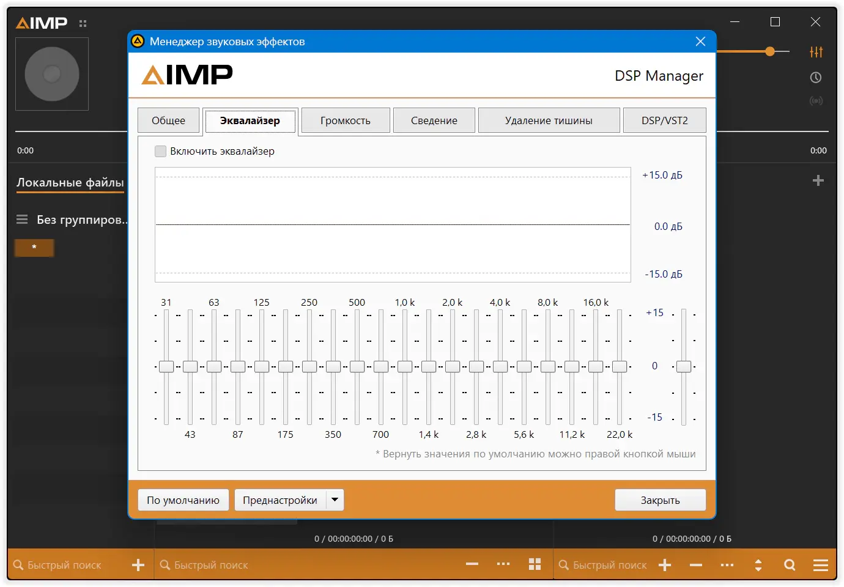Screen dimensions: 844x587
Task: Click the equalizer frequency response graph
Action: [393, 224]
